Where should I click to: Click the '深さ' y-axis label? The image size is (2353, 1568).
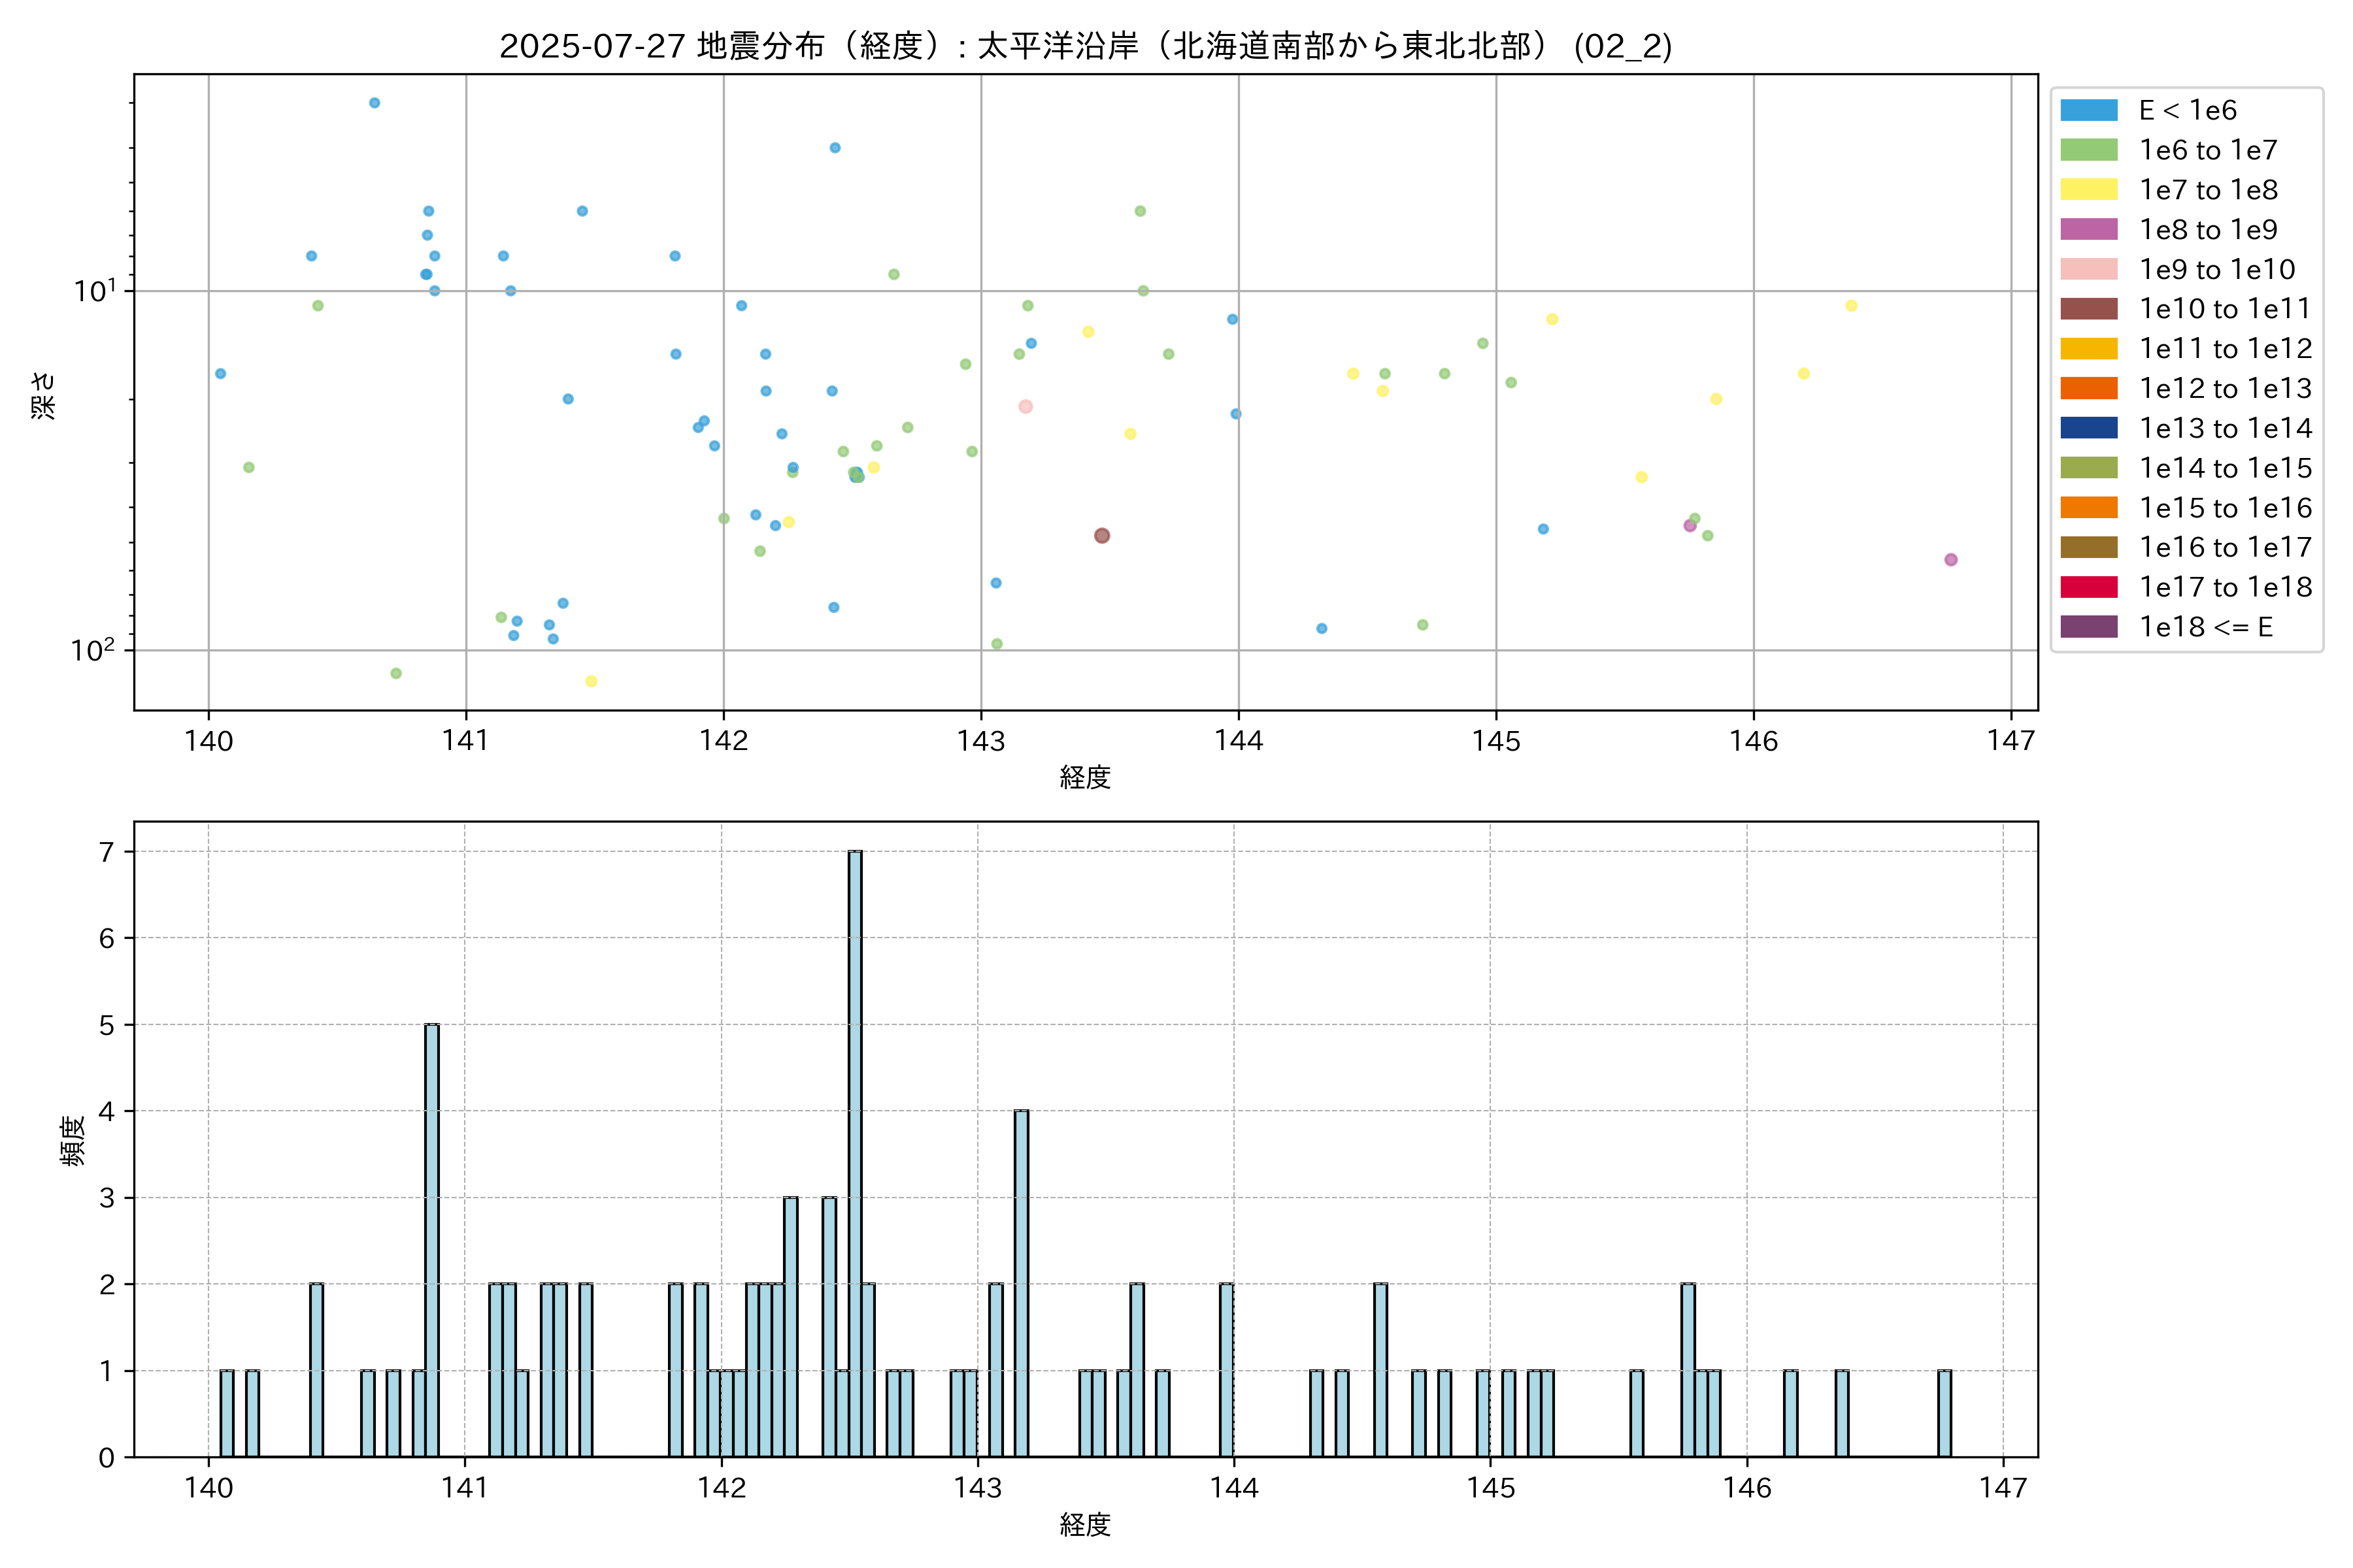[44, 395]
